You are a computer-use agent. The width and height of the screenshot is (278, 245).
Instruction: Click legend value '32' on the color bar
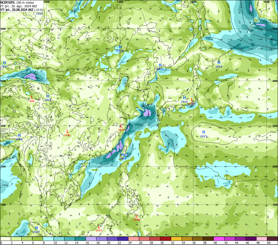pos(173,243)
